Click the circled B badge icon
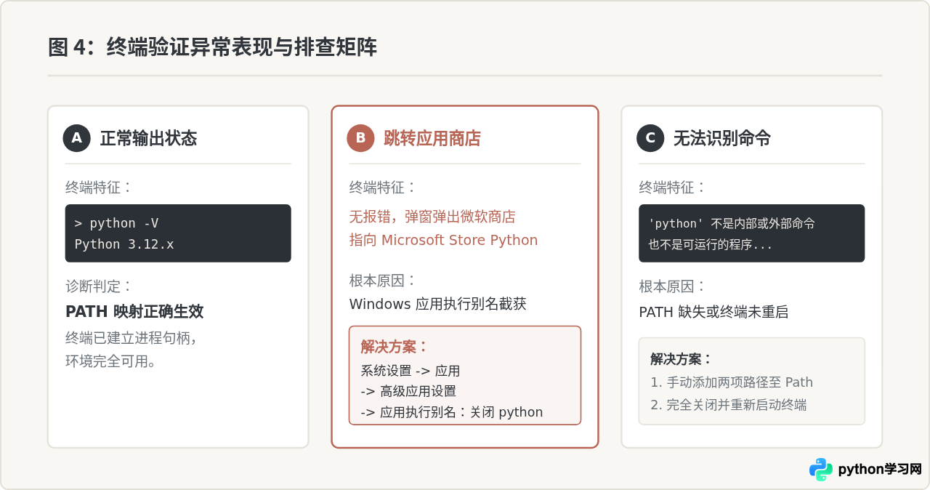Viewport: 930px width, 490px height. pos(360,138)
